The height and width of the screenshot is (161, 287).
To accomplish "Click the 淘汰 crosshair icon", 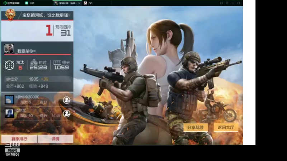I will coord(10,65).
